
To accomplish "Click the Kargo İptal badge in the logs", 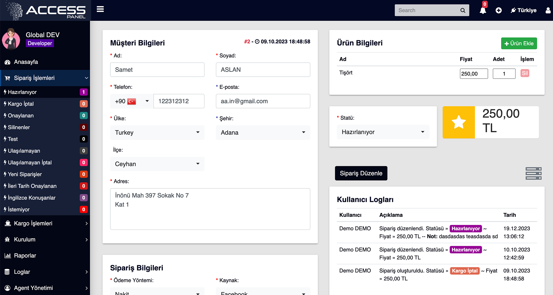I will point(465,271).
